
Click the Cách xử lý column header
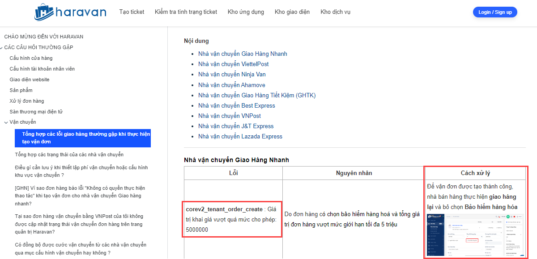coord(476,173)
